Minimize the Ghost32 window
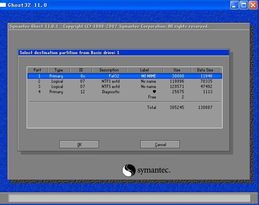This screenshot has height=205, width=259. click(234, 5)
